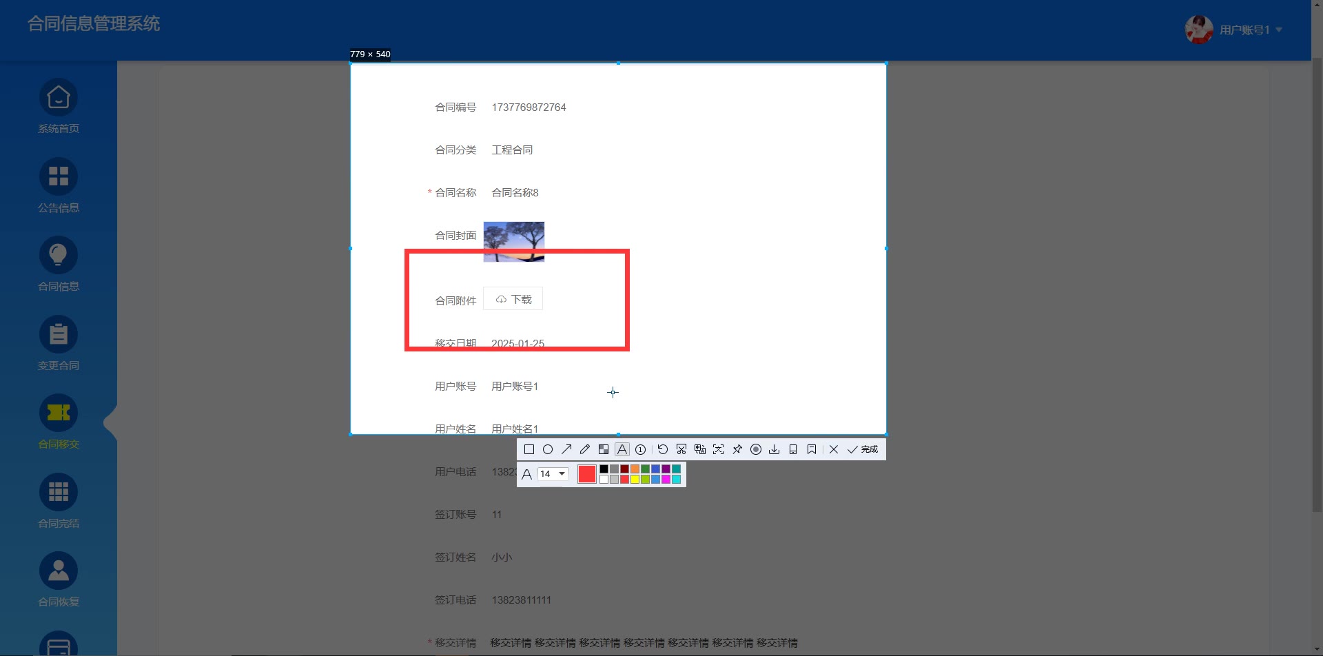1323x656 pixels.
Task: Pick the purple color swatch
Action: [666, 469]
